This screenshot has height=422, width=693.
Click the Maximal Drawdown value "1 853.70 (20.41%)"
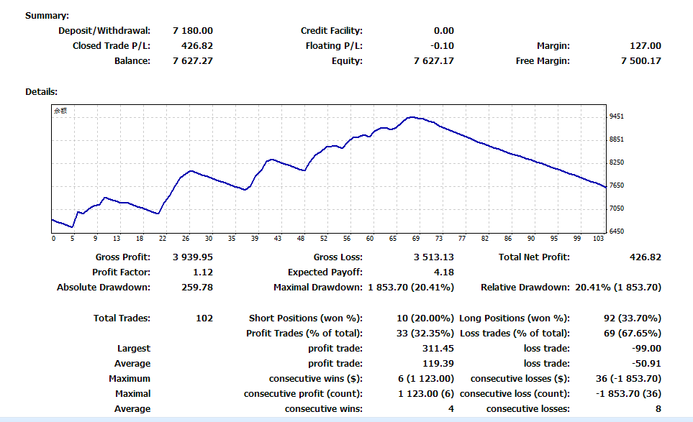point(411,287)
